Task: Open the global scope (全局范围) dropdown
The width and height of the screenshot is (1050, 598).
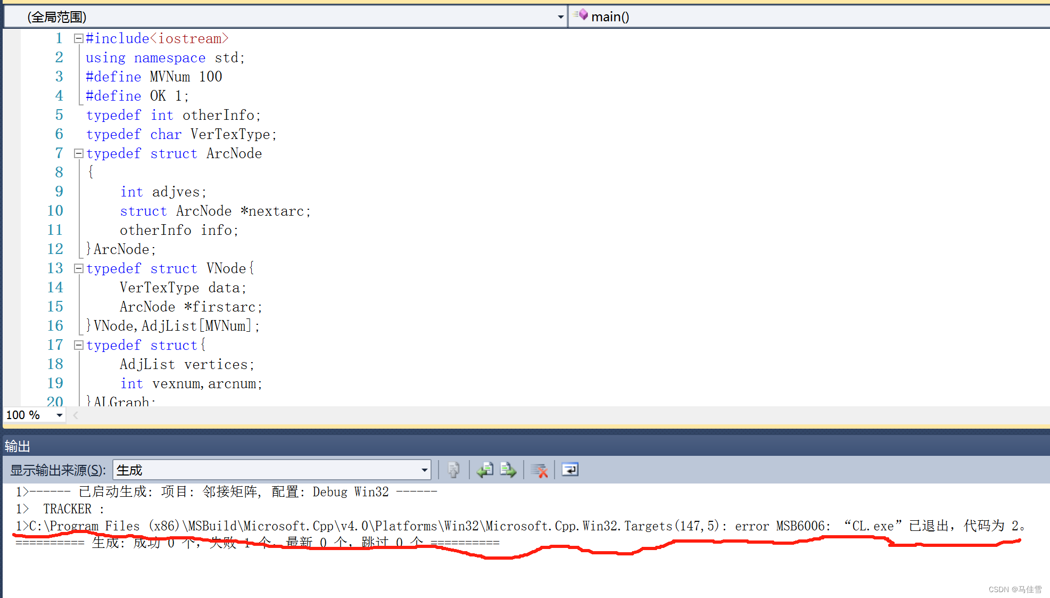Action: pyautogui.click(x=560, y=17)
